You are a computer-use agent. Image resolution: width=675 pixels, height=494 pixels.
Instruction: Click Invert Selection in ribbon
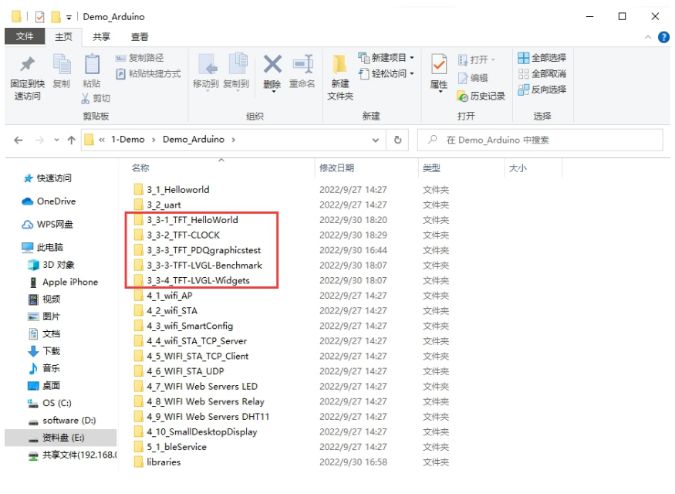pyautogui.click(x=542, y=90)
